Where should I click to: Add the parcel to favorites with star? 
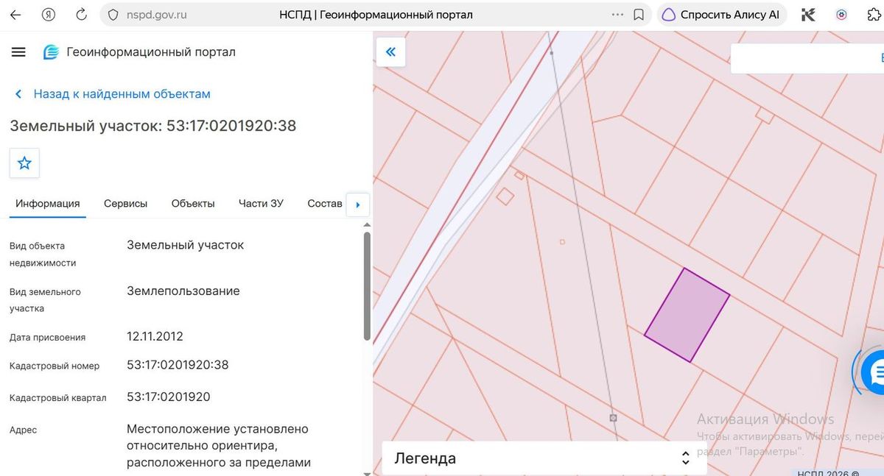click(x=24, y=163)
